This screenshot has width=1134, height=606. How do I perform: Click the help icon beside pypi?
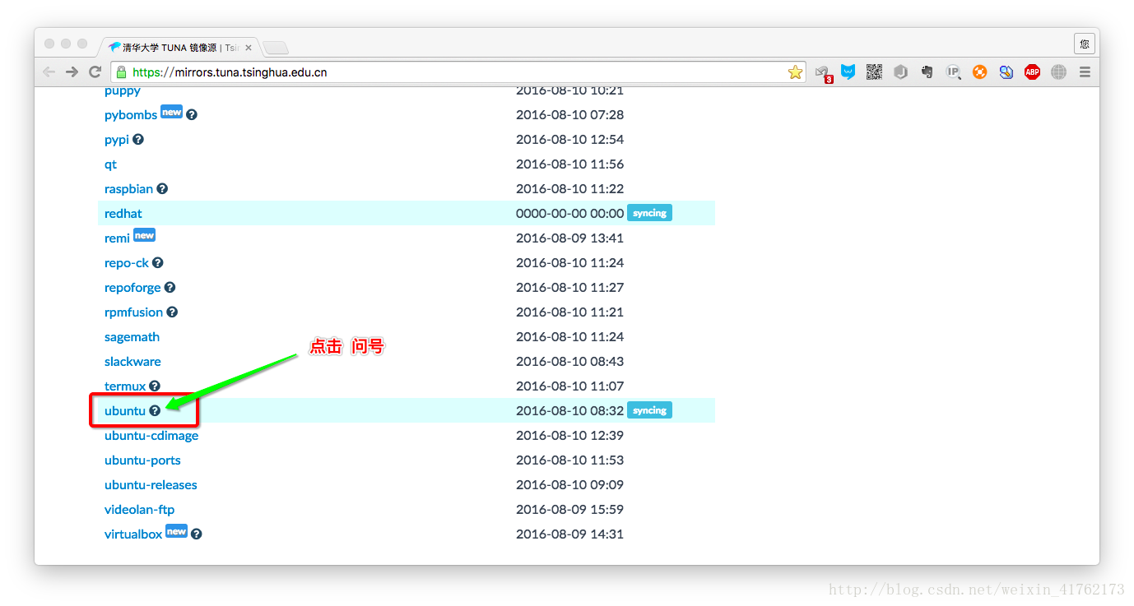[x=138, y=140]
